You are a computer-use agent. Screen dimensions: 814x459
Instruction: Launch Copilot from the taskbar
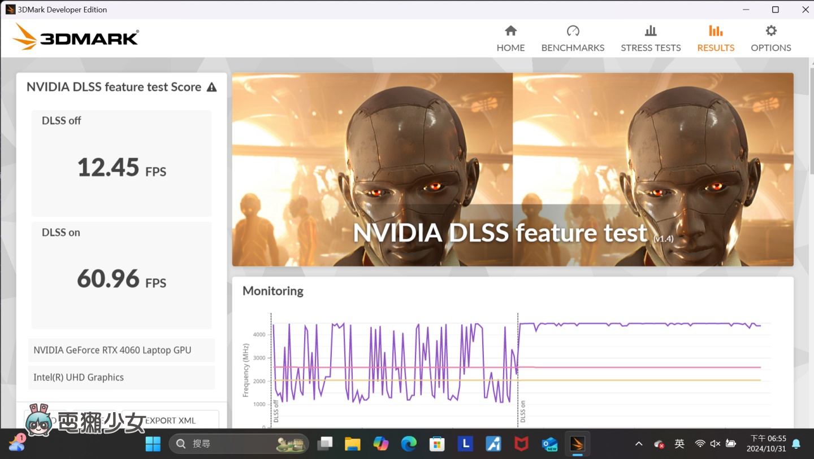click(381, 444)
